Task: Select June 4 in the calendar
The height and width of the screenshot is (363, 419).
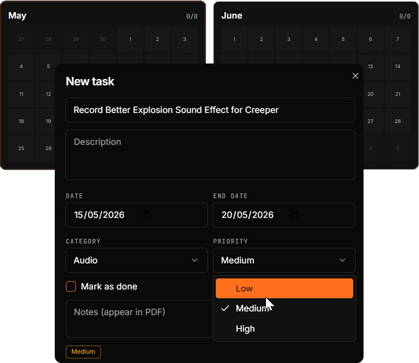Action: (316, 39)
